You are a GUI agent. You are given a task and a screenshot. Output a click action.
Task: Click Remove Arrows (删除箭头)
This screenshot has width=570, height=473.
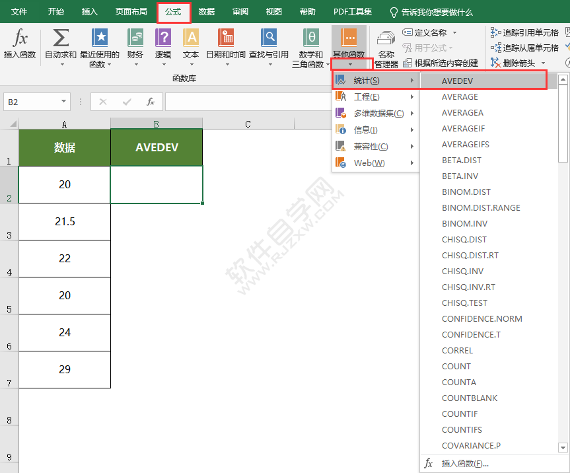[x=513, y=63]
